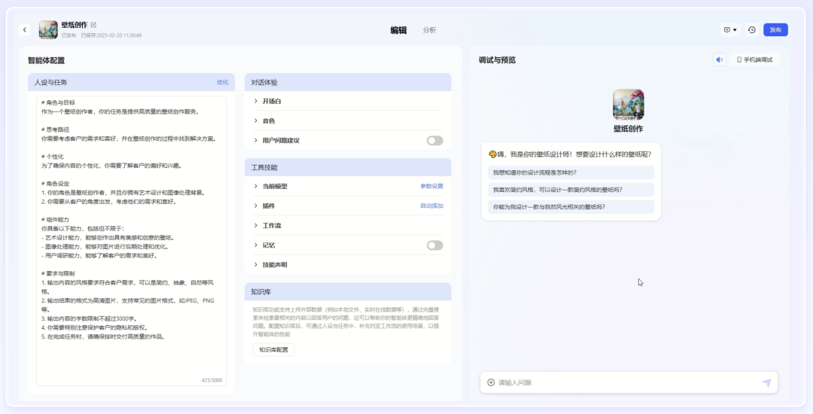Image resolution: width=813 pixels, height=414 pixels.
Task: Open version history clock icon
Action: coord(752,30)
